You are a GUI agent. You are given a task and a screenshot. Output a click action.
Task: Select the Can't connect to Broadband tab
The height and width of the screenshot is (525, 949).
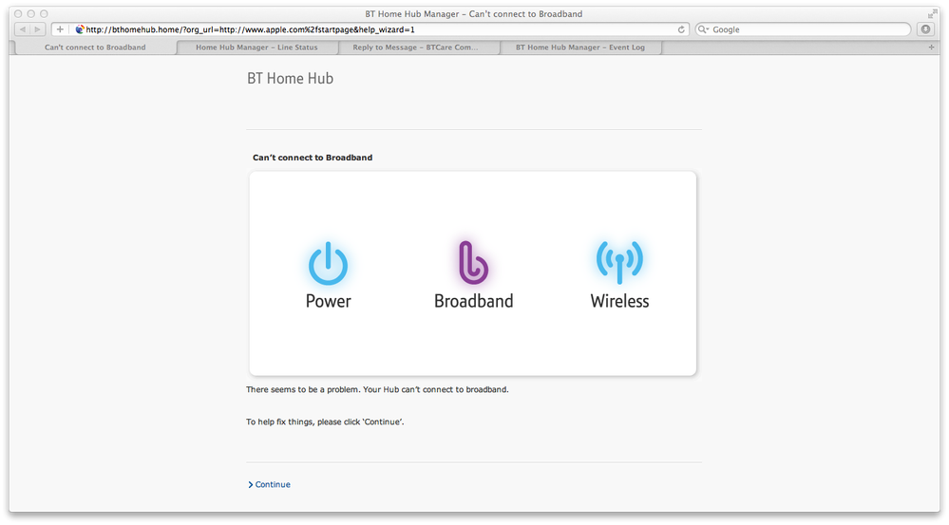[95, 47]
